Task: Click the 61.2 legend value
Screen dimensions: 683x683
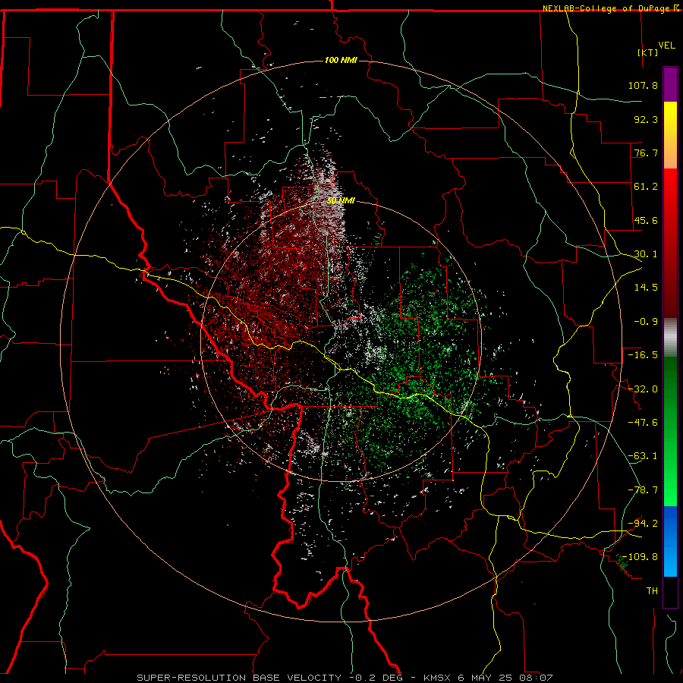Action: click(x=646, y=187)
